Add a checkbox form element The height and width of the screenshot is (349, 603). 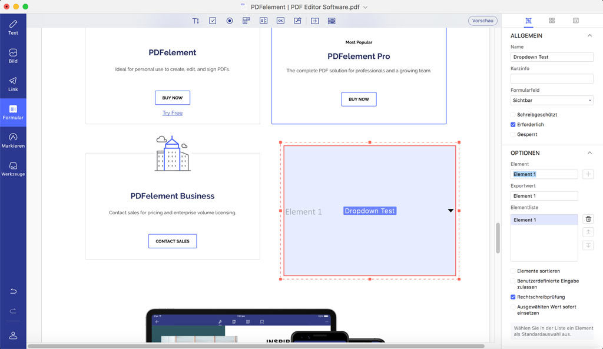click(x=213, y=21)
